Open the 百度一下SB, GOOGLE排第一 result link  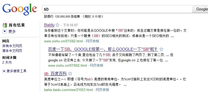click(103, 49)
